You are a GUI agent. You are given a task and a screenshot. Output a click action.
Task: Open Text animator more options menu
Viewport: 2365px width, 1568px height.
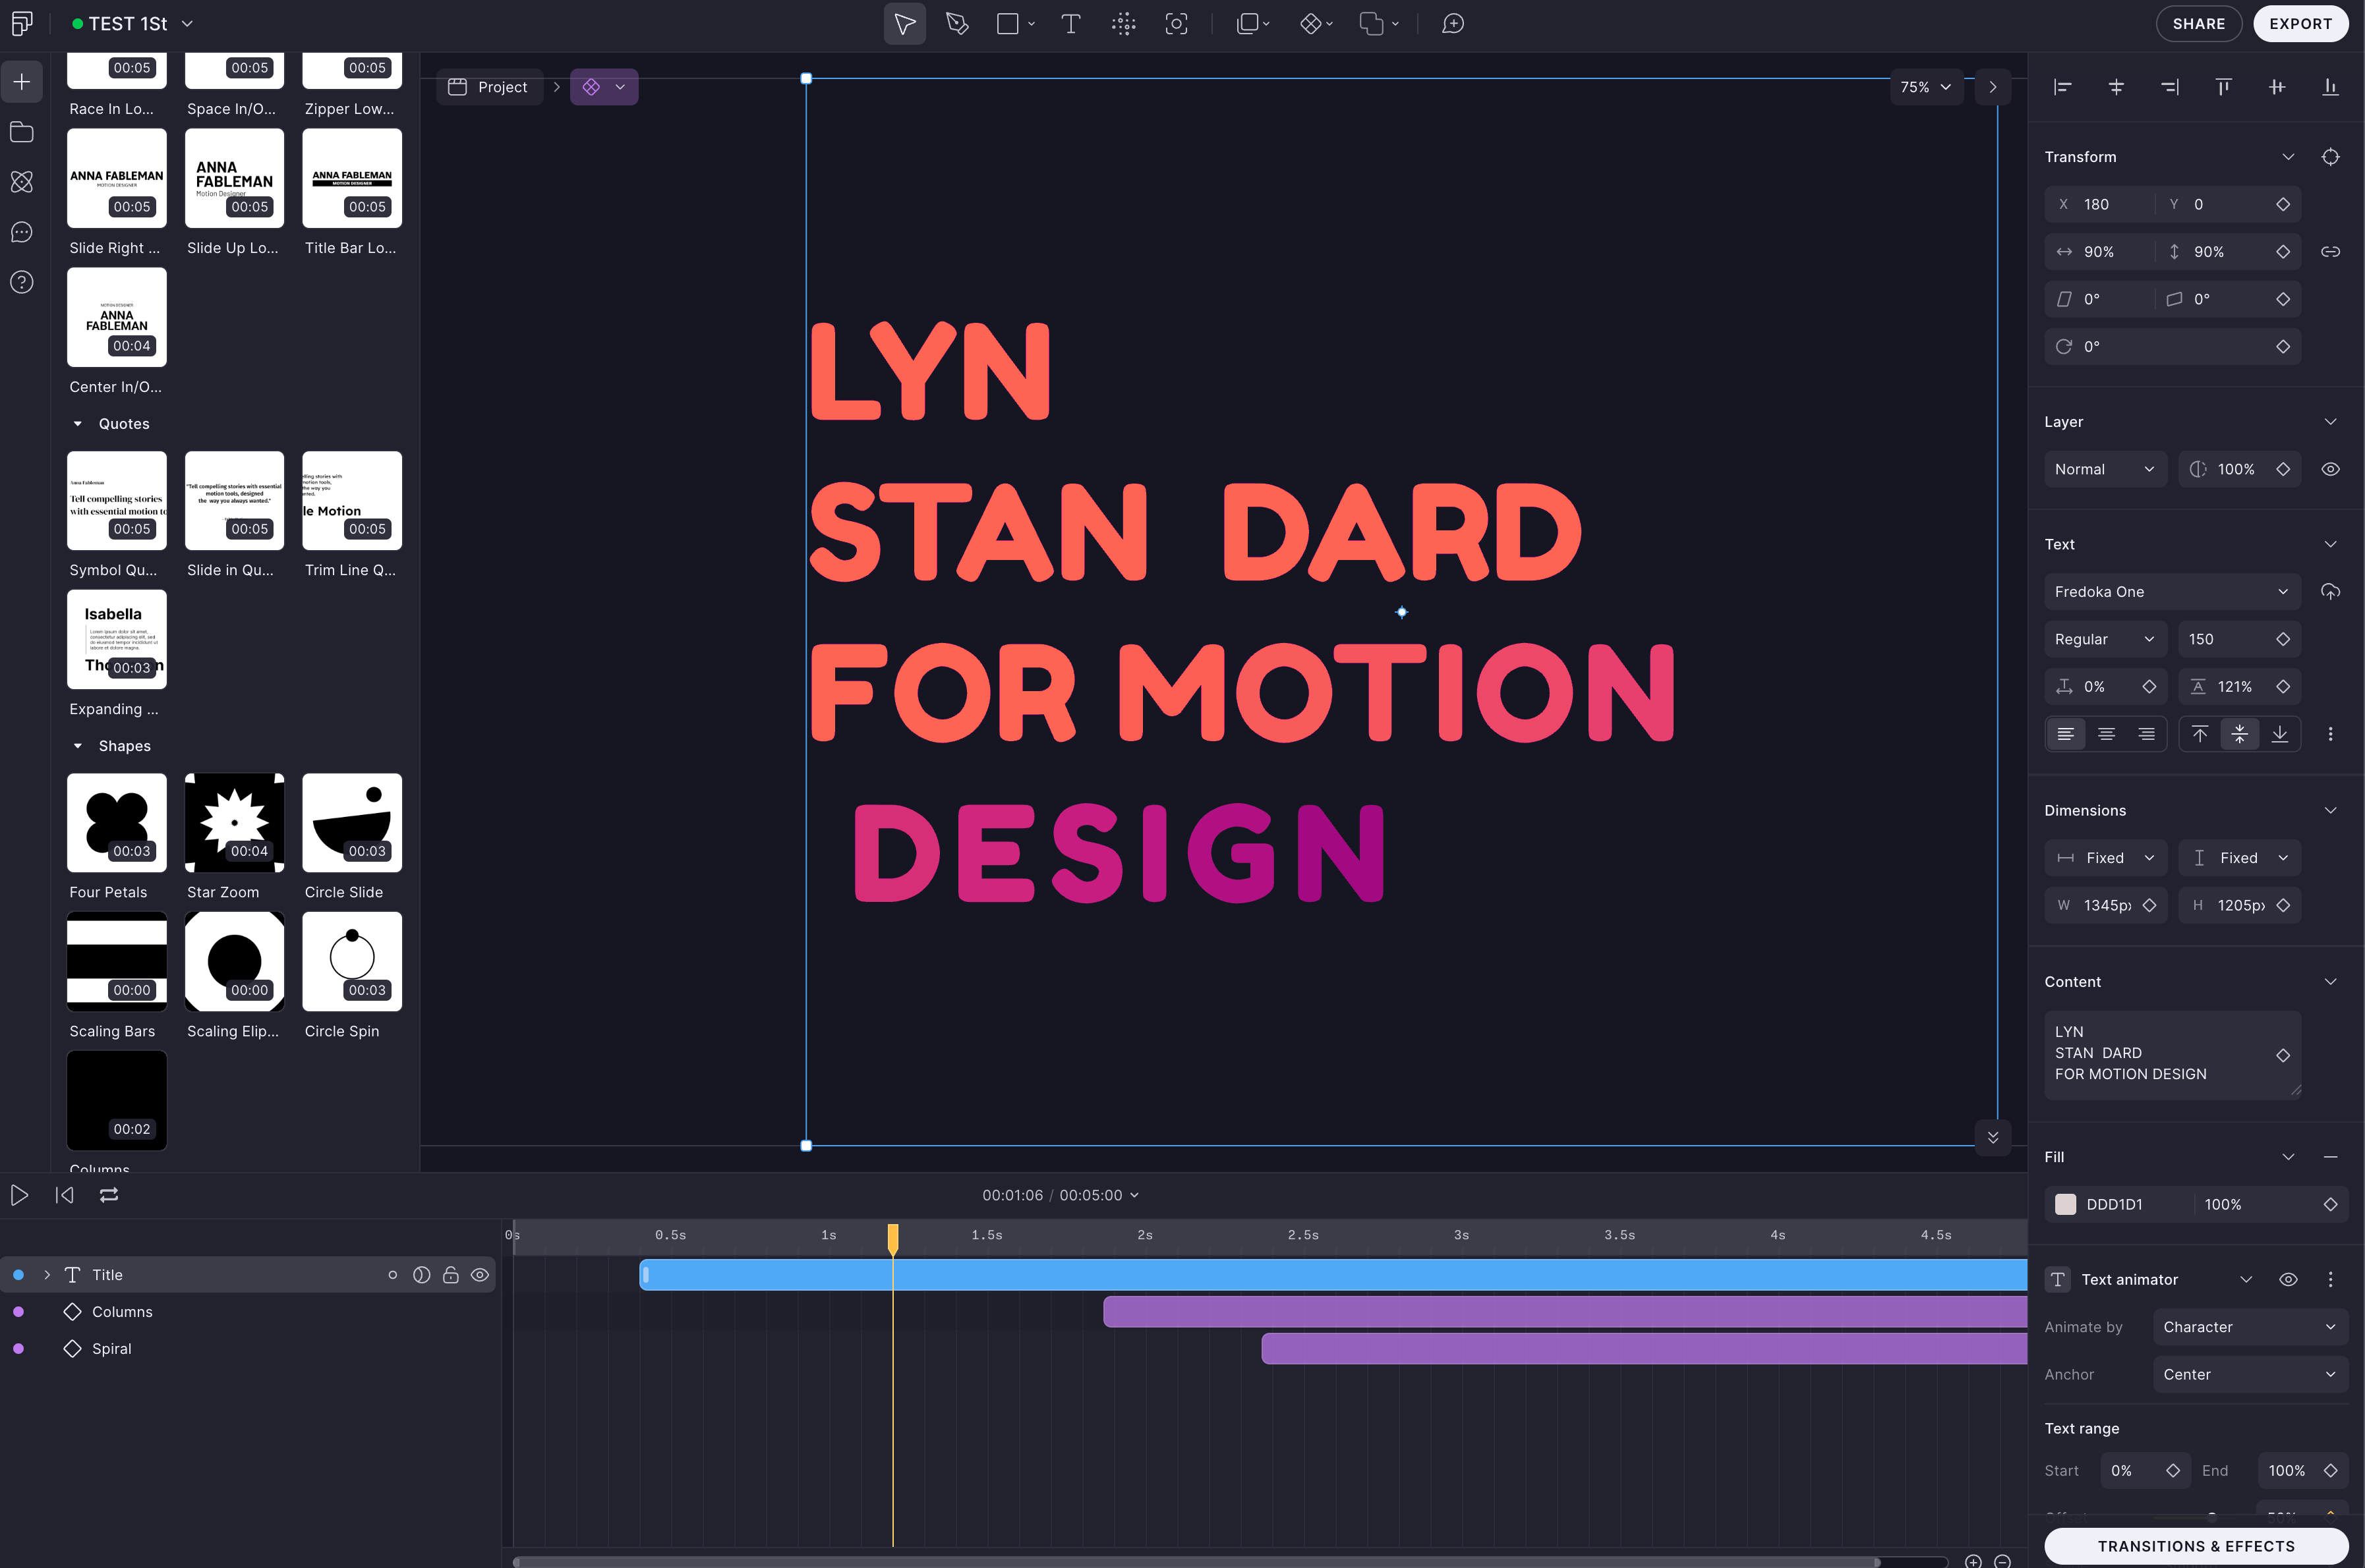point(2330,1279)
